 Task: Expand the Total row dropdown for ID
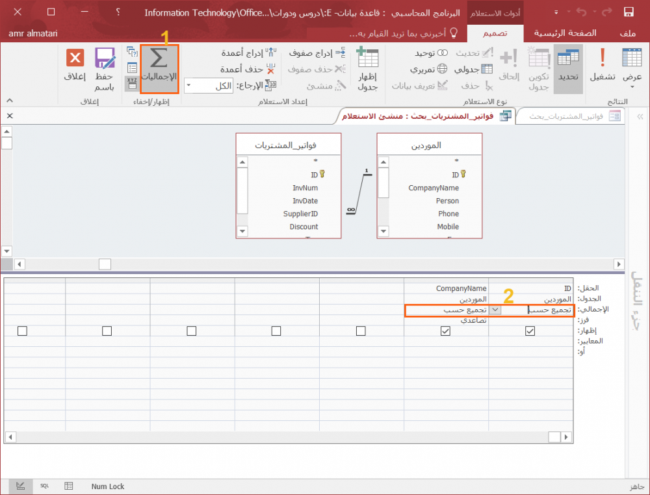tap(495, 311)
